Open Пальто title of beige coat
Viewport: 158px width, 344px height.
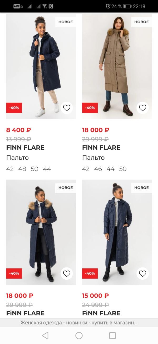click(93, 158)
